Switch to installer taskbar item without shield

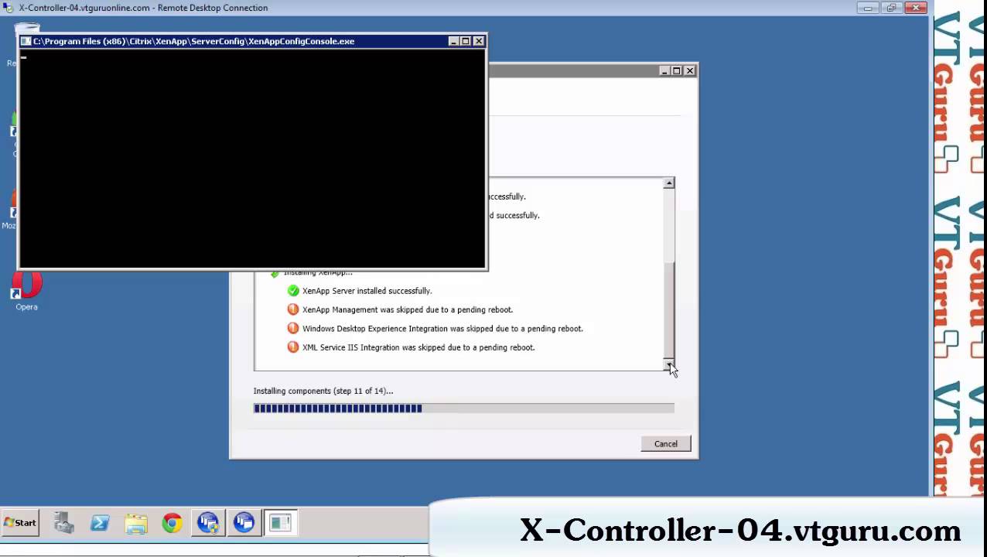pyautogui.click(x=244, y=523)
